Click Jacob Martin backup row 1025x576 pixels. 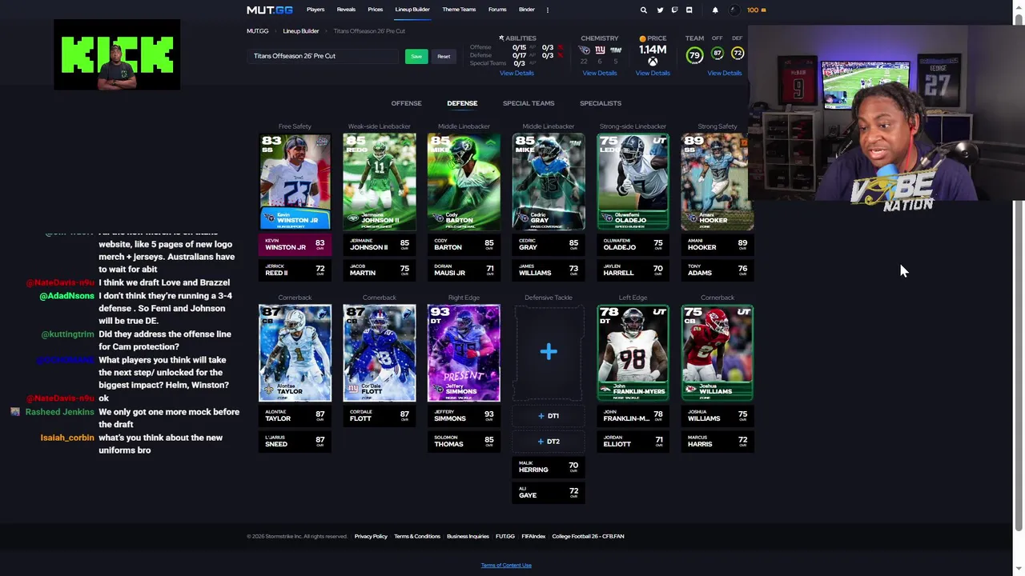click(x=380, y=270)
